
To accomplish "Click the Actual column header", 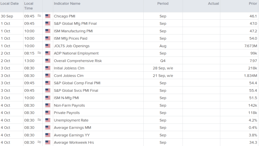I will (x=214, y=4).
